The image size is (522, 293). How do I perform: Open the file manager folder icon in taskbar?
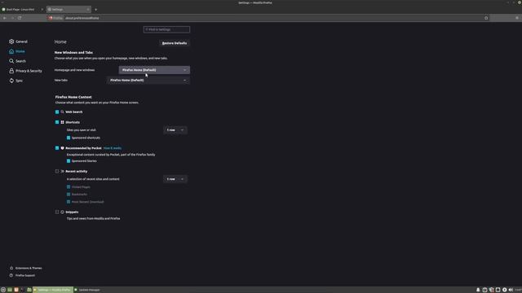29,290
